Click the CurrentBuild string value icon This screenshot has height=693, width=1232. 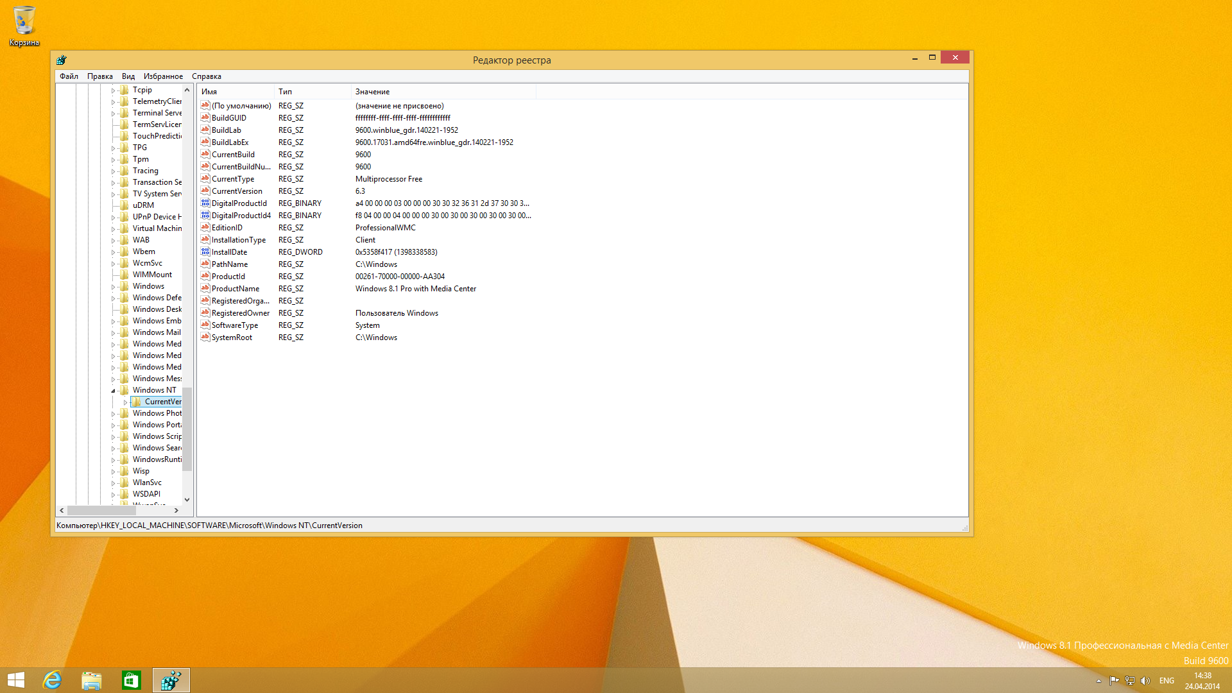[205, 154]
